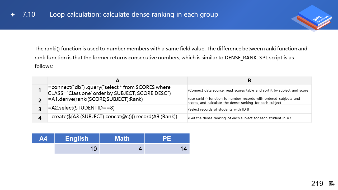338x190 pixels.
Task: Click the PE value cell showing 14
Action: tap(167, 149)
